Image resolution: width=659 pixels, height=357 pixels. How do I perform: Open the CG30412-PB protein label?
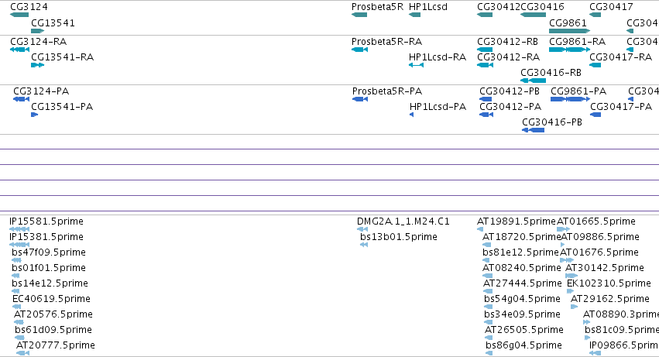click(x=510, y=91)
